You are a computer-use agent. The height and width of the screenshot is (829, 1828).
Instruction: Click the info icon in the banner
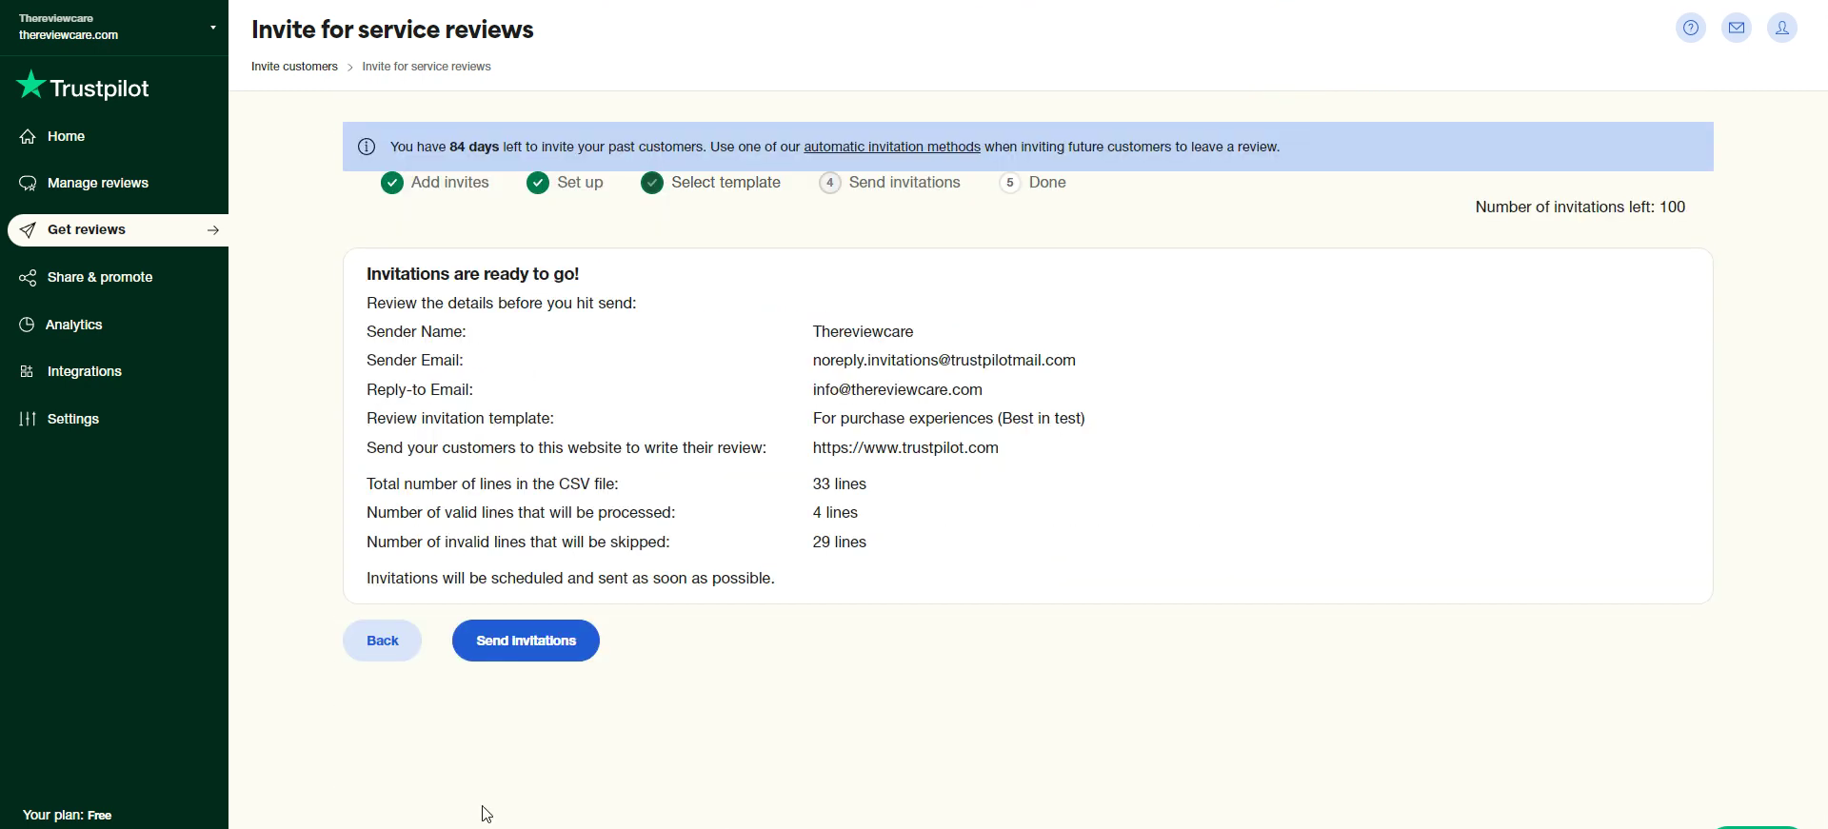point(367,147)
